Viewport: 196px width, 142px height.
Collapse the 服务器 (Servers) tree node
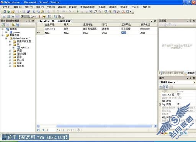tap(3, 29)
